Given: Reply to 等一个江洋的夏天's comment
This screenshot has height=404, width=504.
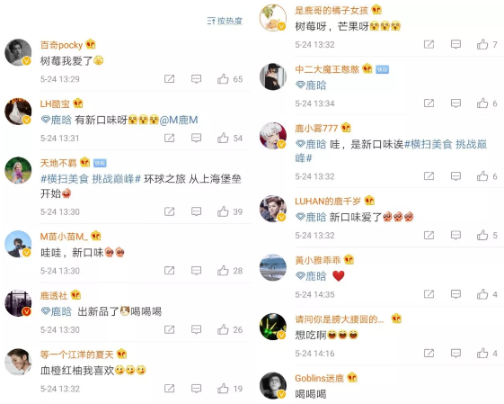Looking at the screenshot, I should (196, 389).
